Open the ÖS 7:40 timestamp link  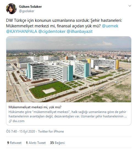[12, 131]
